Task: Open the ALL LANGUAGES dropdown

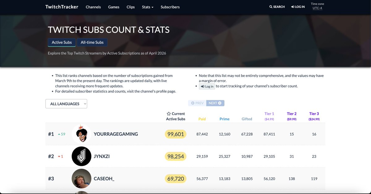Action: (66, 104)
